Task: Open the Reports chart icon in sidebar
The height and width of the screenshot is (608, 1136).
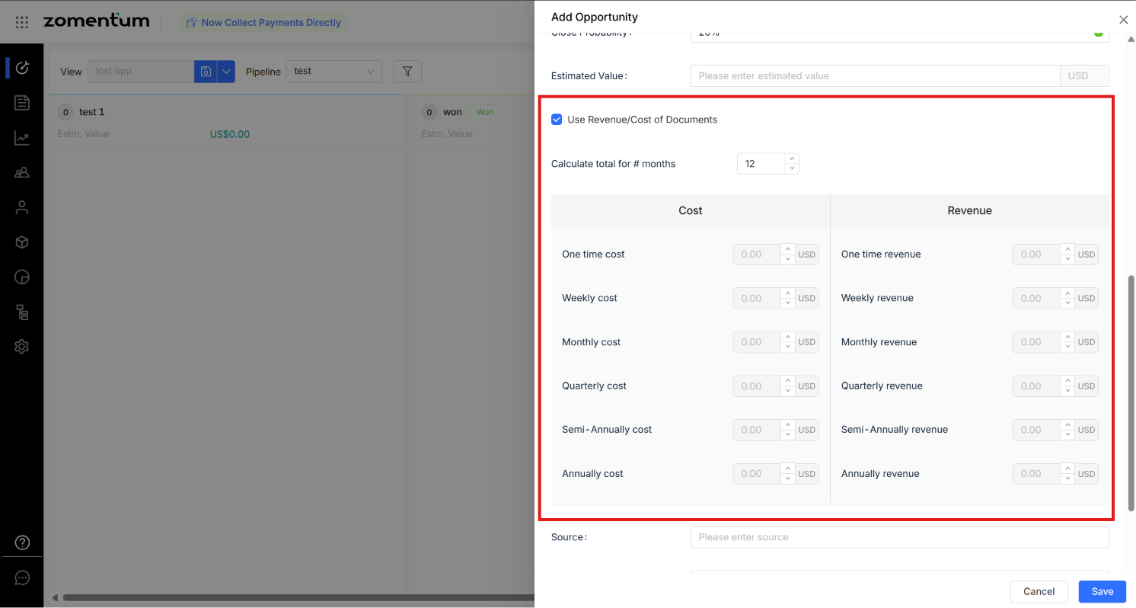Action: [22, 138]
